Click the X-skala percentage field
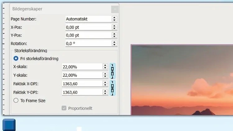Image resolution: width=233 pixels, height=131 pixels. [82, 67]
